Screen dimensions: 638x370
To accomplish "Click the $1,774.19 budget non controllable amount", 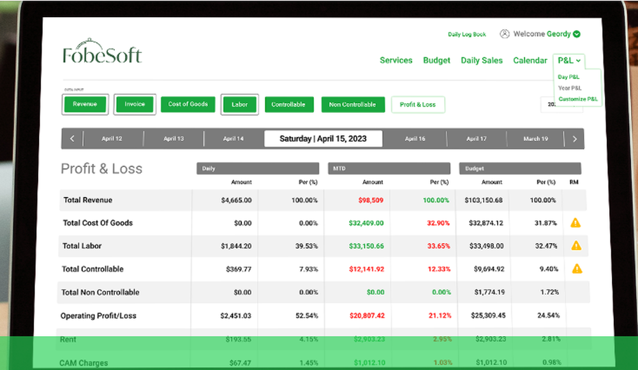I will click(x=489, y=292).
